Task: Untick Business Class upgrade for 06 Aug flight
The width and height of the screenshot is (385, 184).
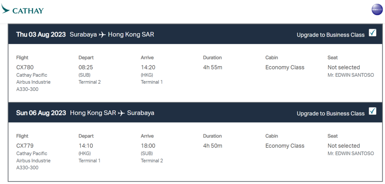Action: click(x=372, y=111)
